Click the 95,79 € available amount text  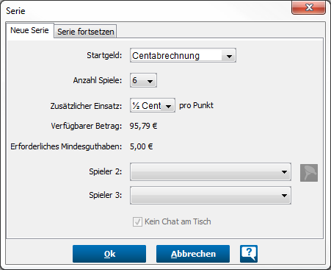[x=143, y=126]
